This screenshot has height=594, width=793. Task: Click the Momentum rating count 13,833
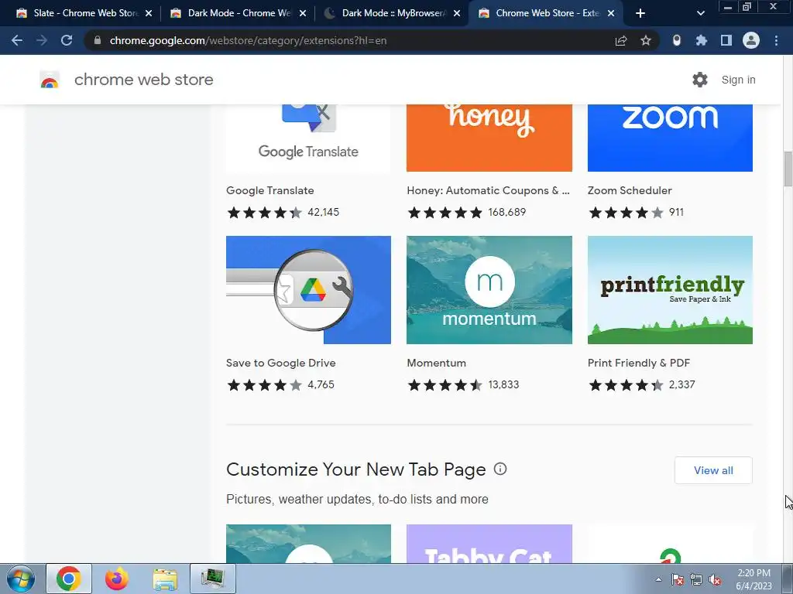click(503, 385)
